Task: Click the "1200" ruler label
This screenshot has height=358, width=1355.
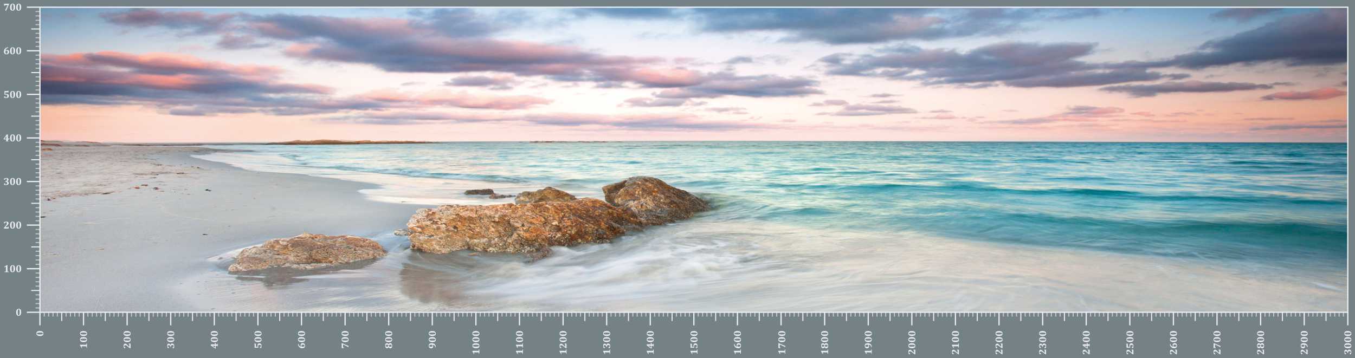Action: (x=563, y=342)
